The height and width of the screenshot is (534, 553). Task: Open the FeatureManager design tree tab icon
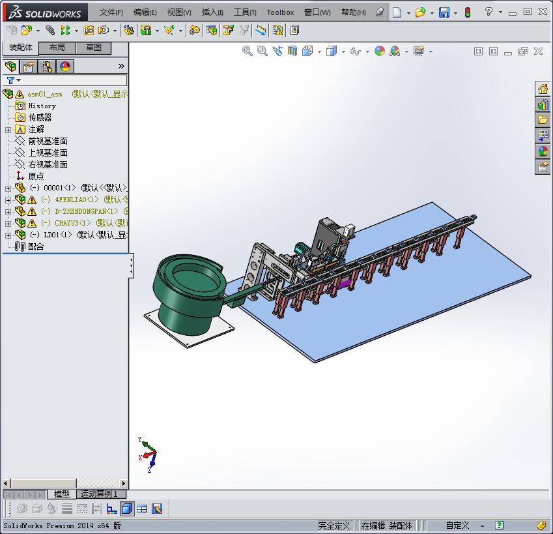[x=10, y=67]
